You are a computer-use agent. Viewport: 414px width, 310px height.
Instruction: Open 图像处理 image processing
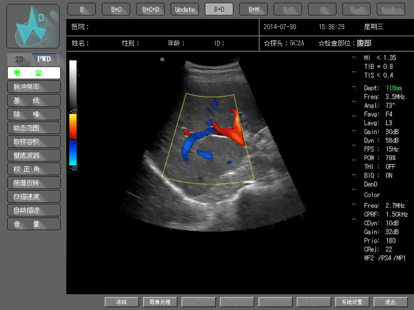pyautogui.click(x=160, y=302)
